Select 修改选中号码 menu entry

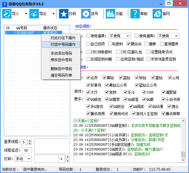click(x=61, y=60)
